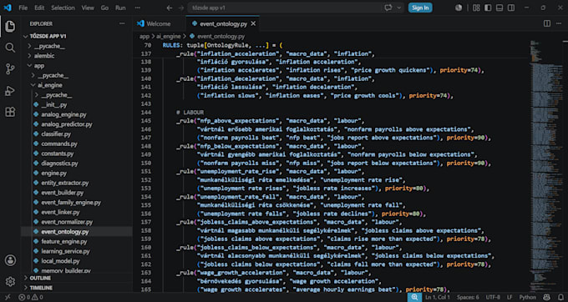Click the Sign In button
568x302 pixels.
pyautogui.click(x=420, y=8)
